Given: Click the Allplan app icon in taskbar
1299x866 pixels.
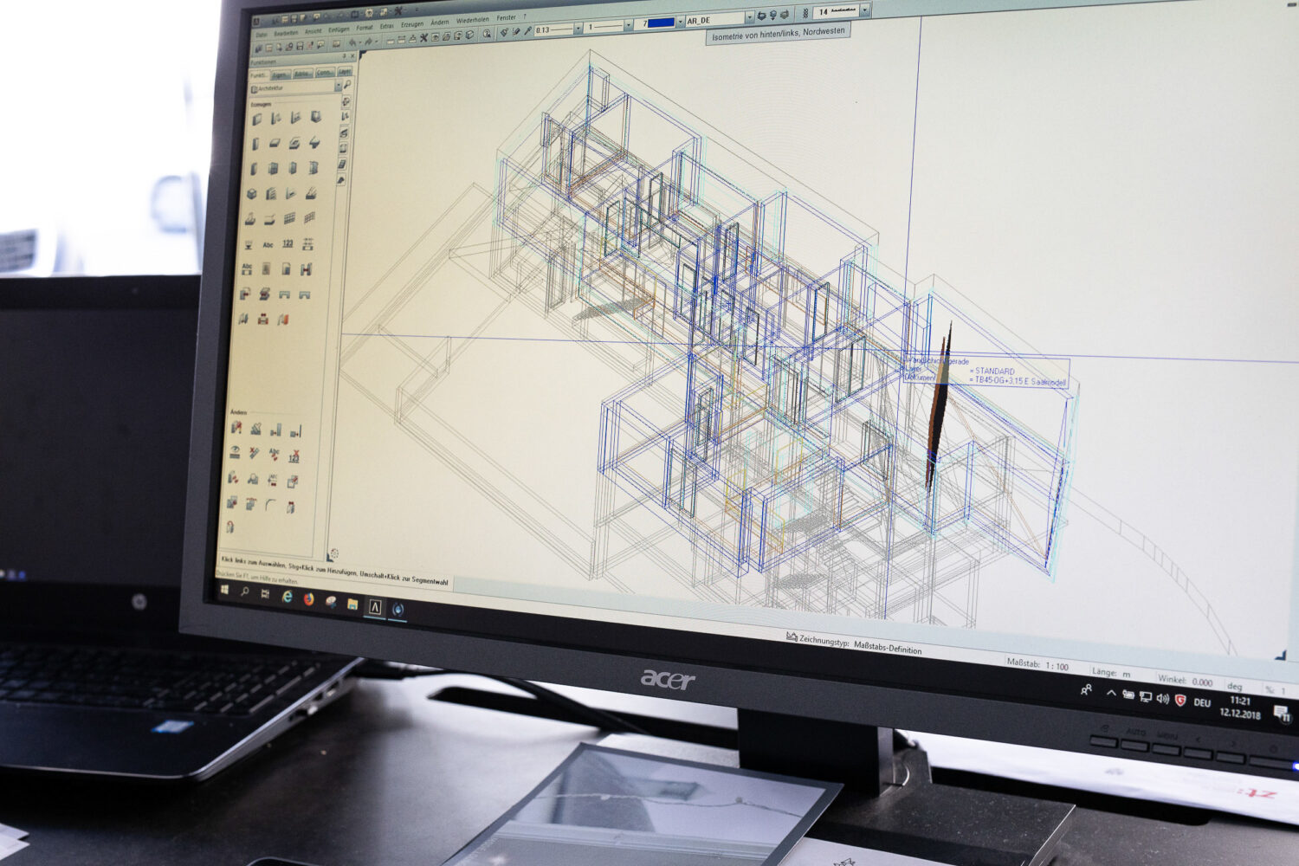Looking at the screenshot, I should (x=375, y=606).
